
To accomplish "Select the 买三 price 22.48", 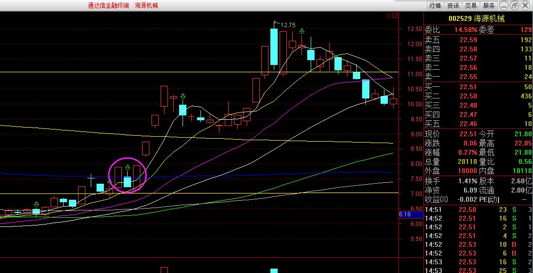I will (x=468, y=106).
